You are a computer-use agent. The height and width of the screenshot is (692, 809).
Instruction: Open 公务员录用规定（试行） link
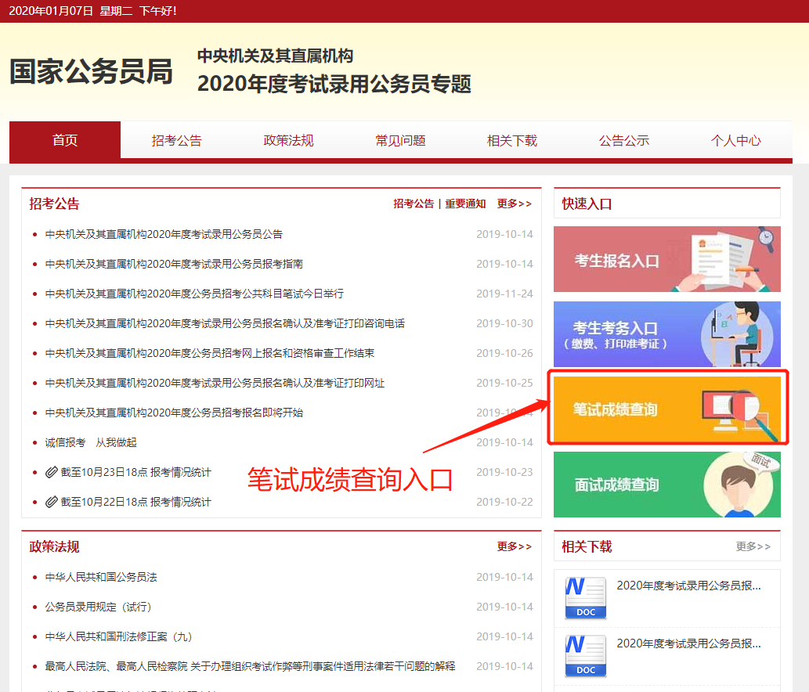coord(98,607)
